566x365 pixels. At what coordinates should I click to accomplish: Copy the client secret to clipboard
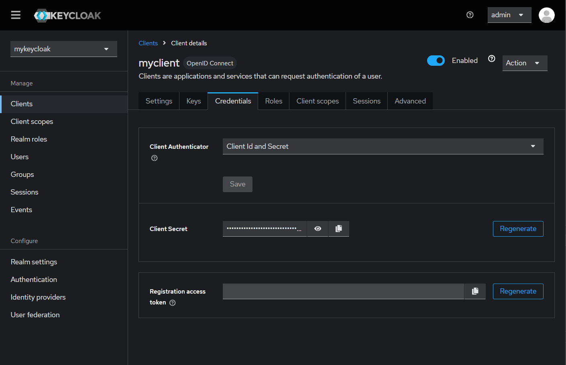(339, 229)
